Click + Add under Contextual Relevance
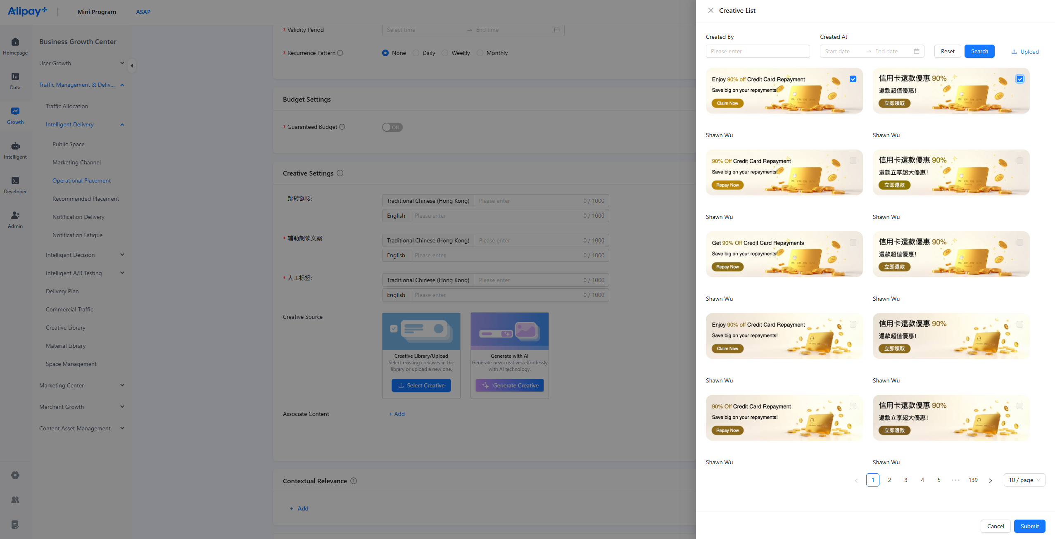Viewport: 1055px width, 539px height. tap(299, 508)
